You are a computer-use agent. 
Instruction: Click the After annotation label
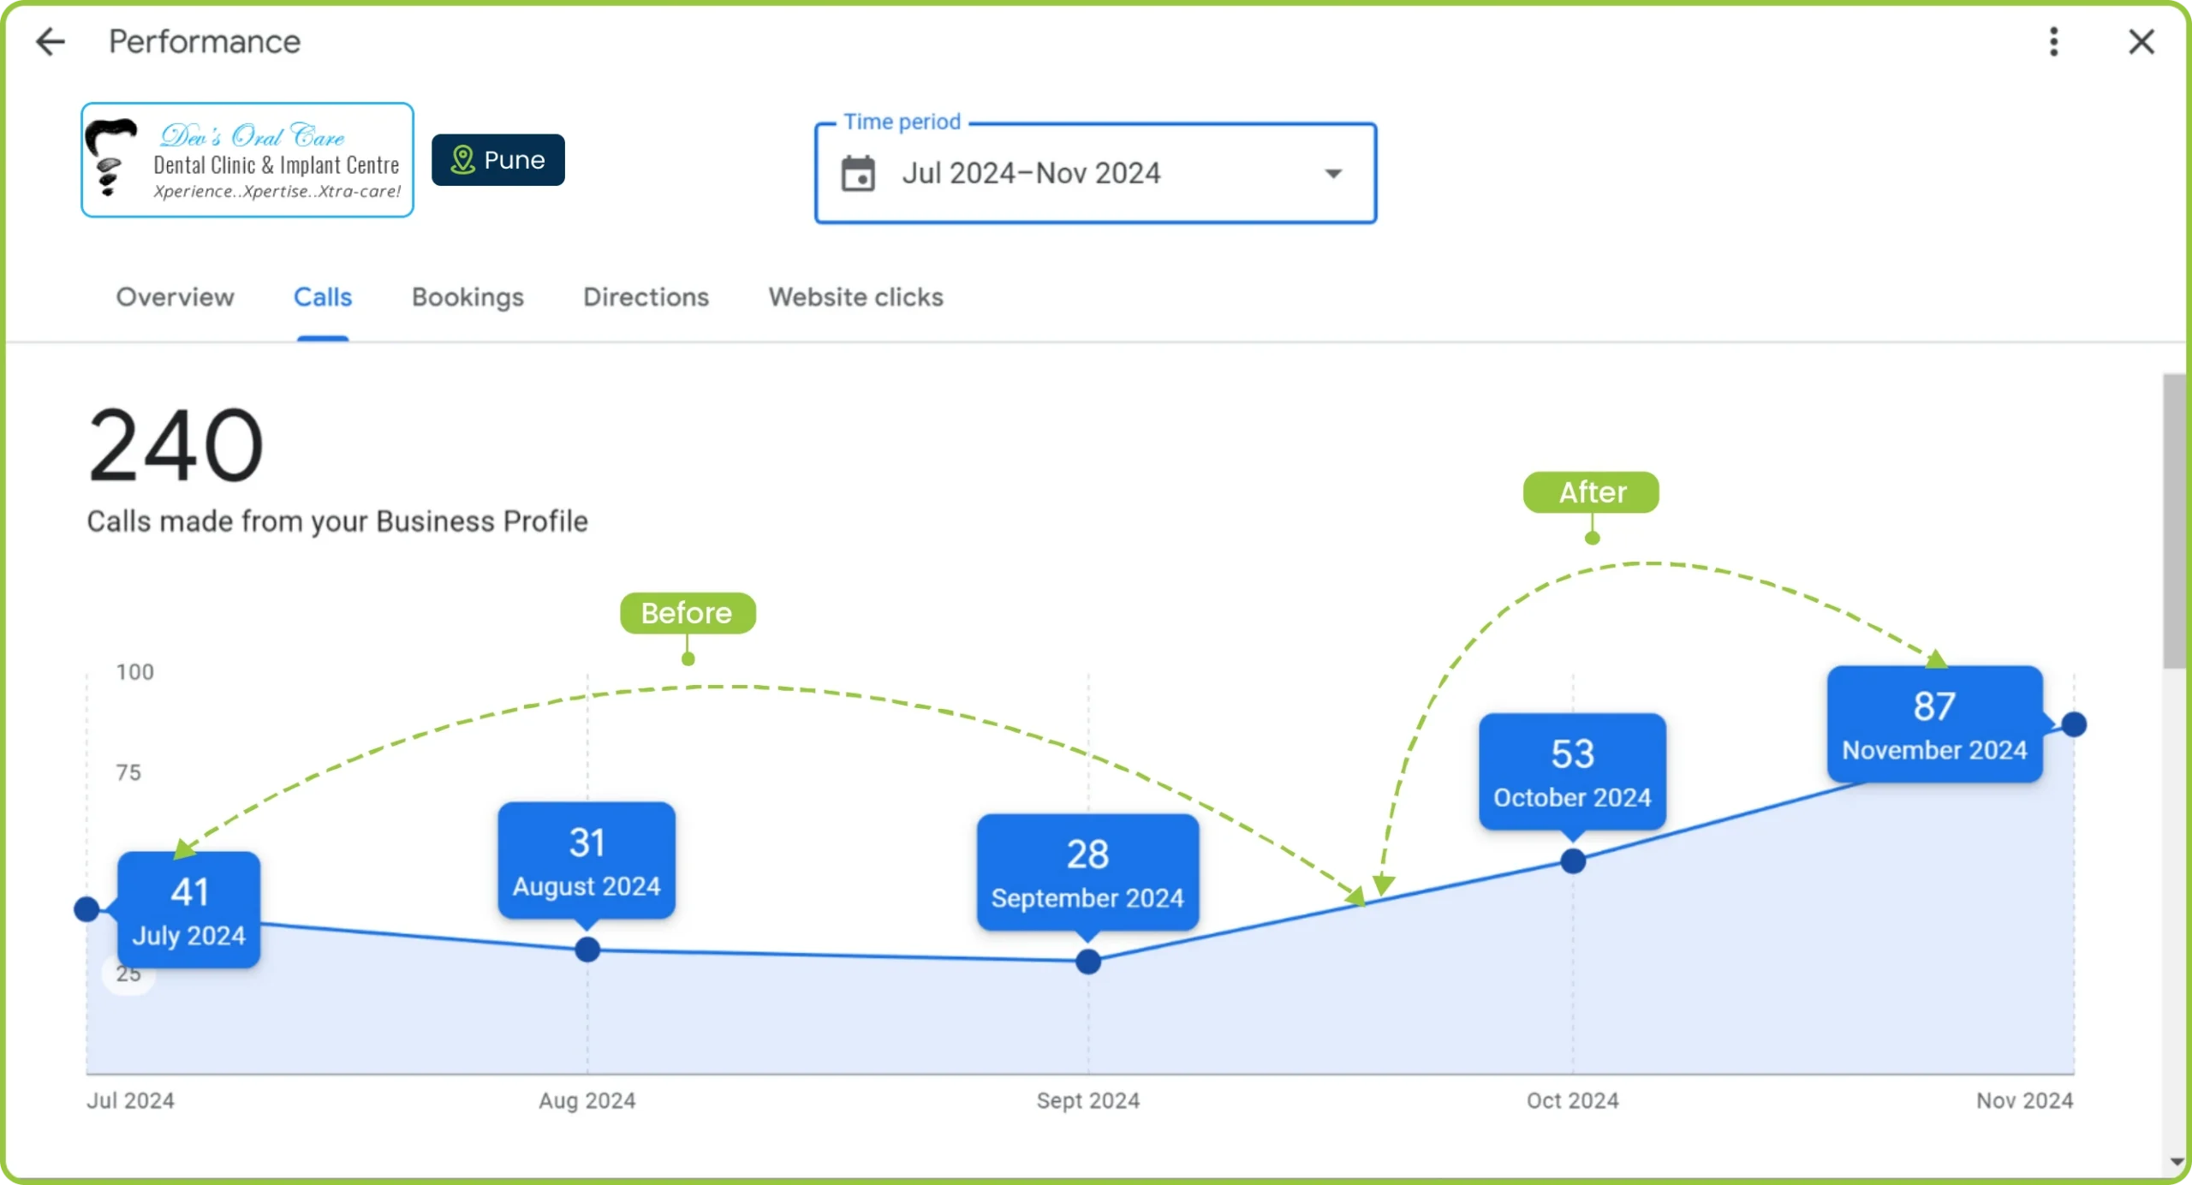click(1589, 491)
